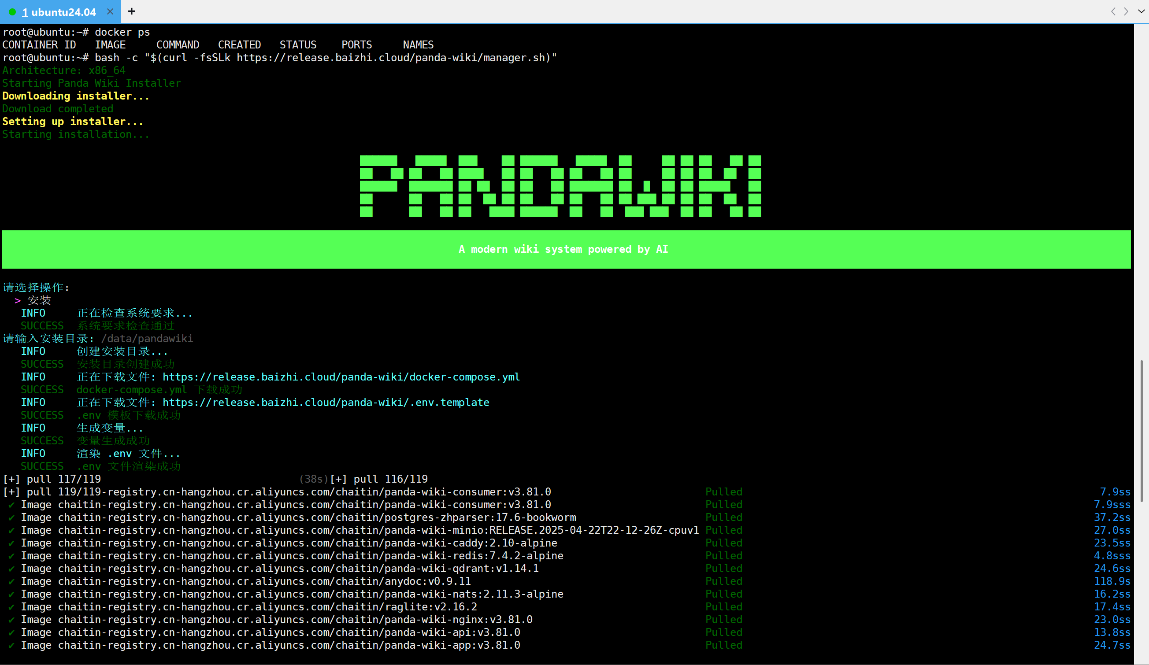
Task: Open the docker-compose.yml download URL
Action: [341, 377]
